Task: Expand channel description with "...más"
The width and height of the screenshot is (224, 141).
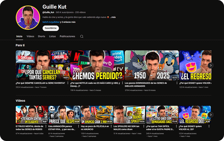Action: [x=112, y=17]
